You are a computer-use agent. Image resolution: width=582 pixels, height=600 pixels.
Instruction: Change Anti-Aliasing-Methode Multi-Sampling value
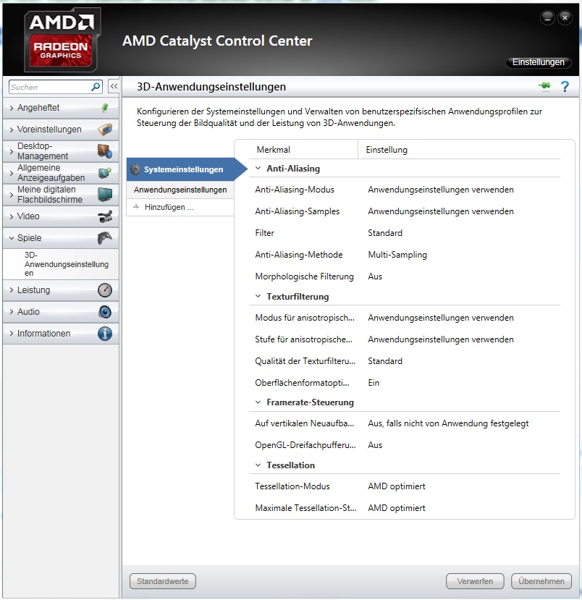[x=397, y=255]
